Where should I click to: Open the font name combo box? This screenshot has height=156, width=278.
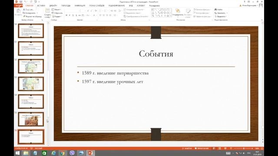(x=73, y=11)
